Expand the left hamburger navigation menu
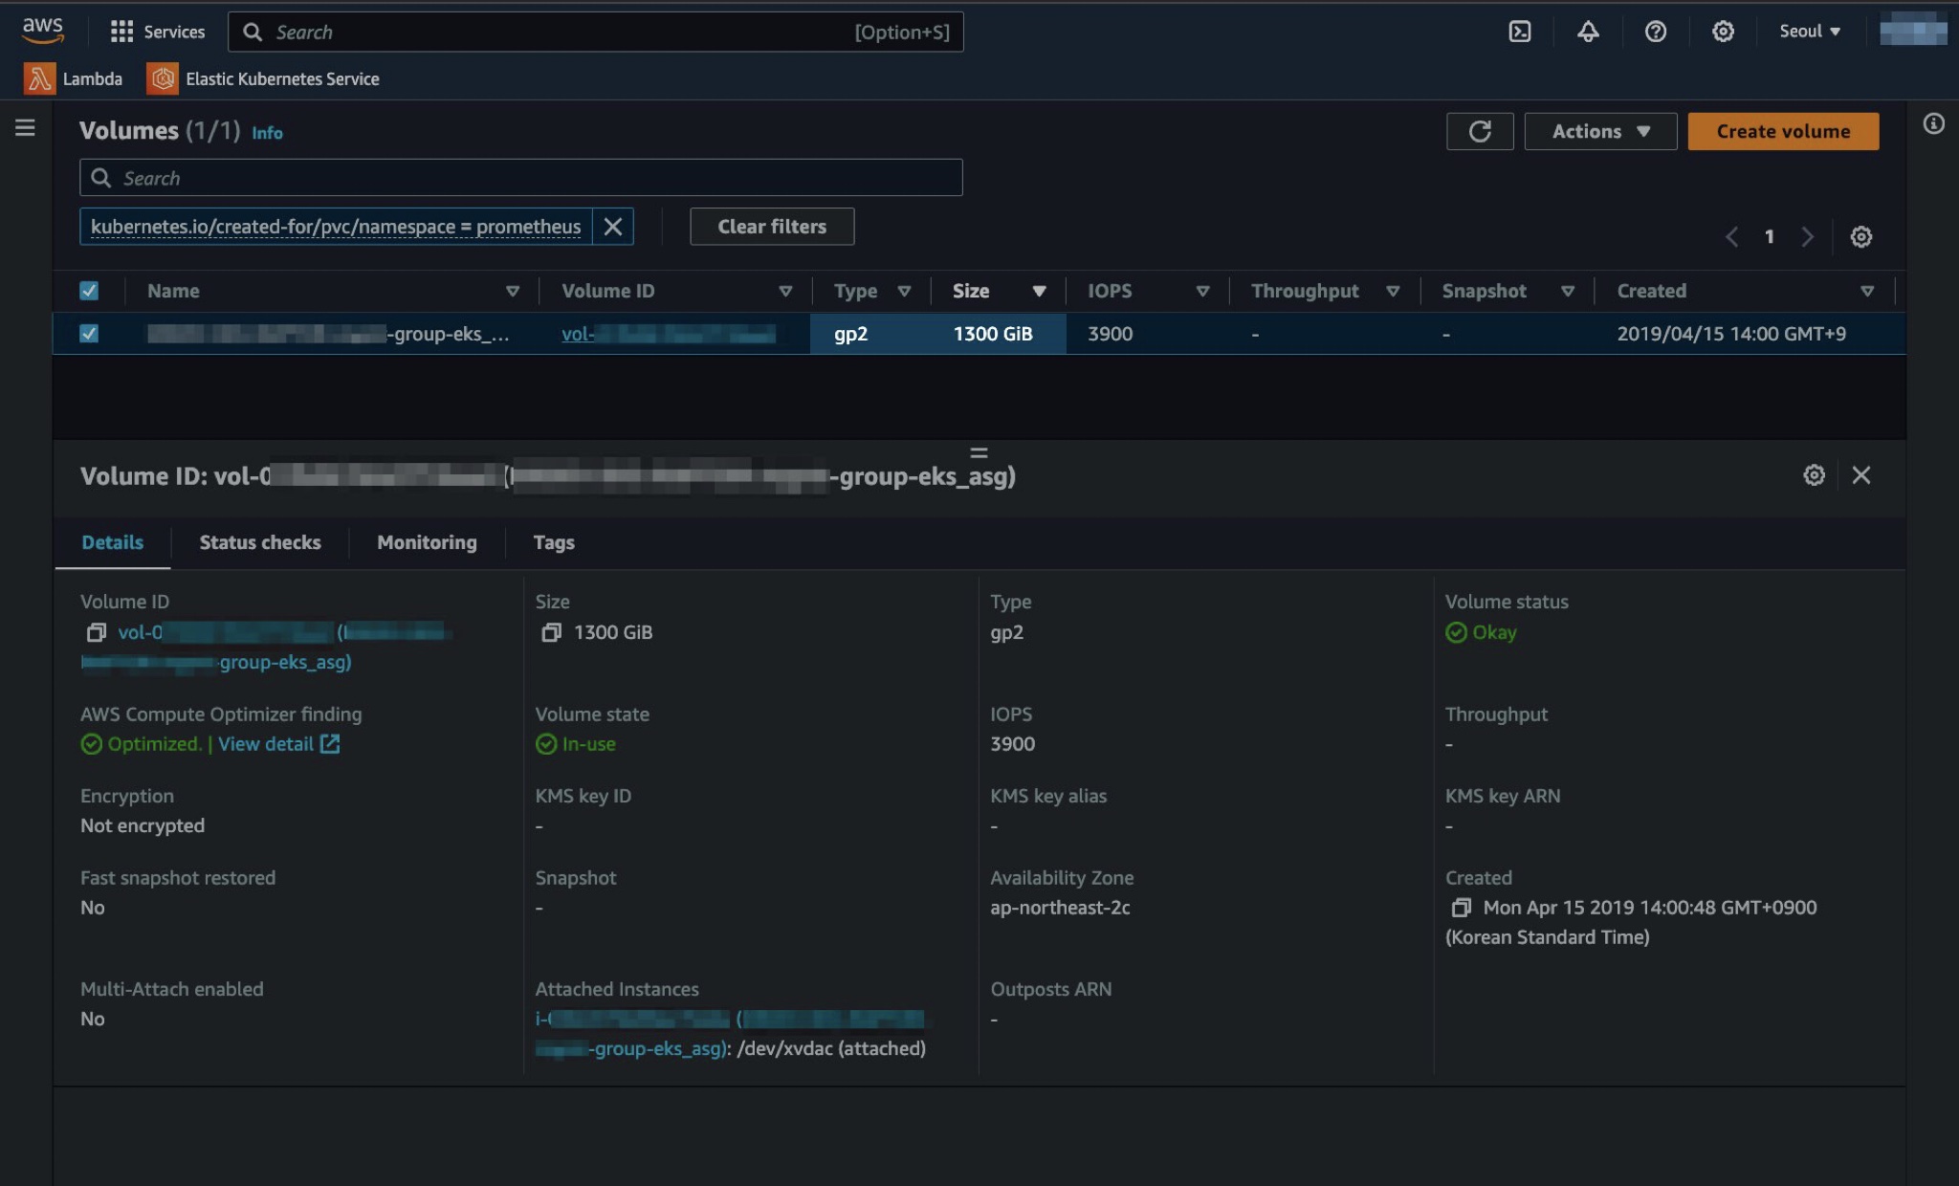The image size is (1959, 1186). tap(26, 127)
